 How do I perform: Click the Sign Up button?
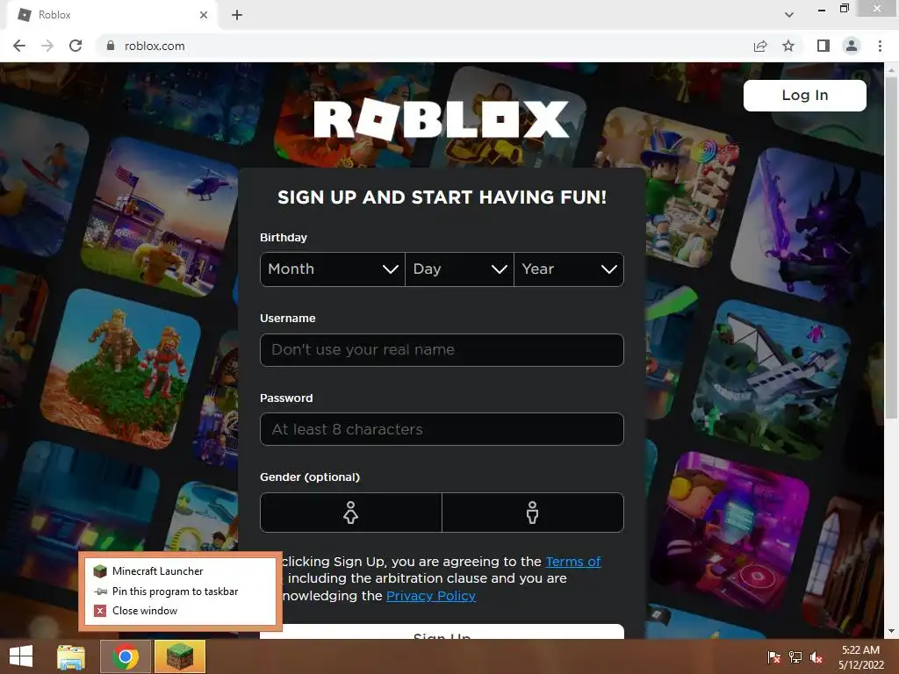(x=442, y=632)
